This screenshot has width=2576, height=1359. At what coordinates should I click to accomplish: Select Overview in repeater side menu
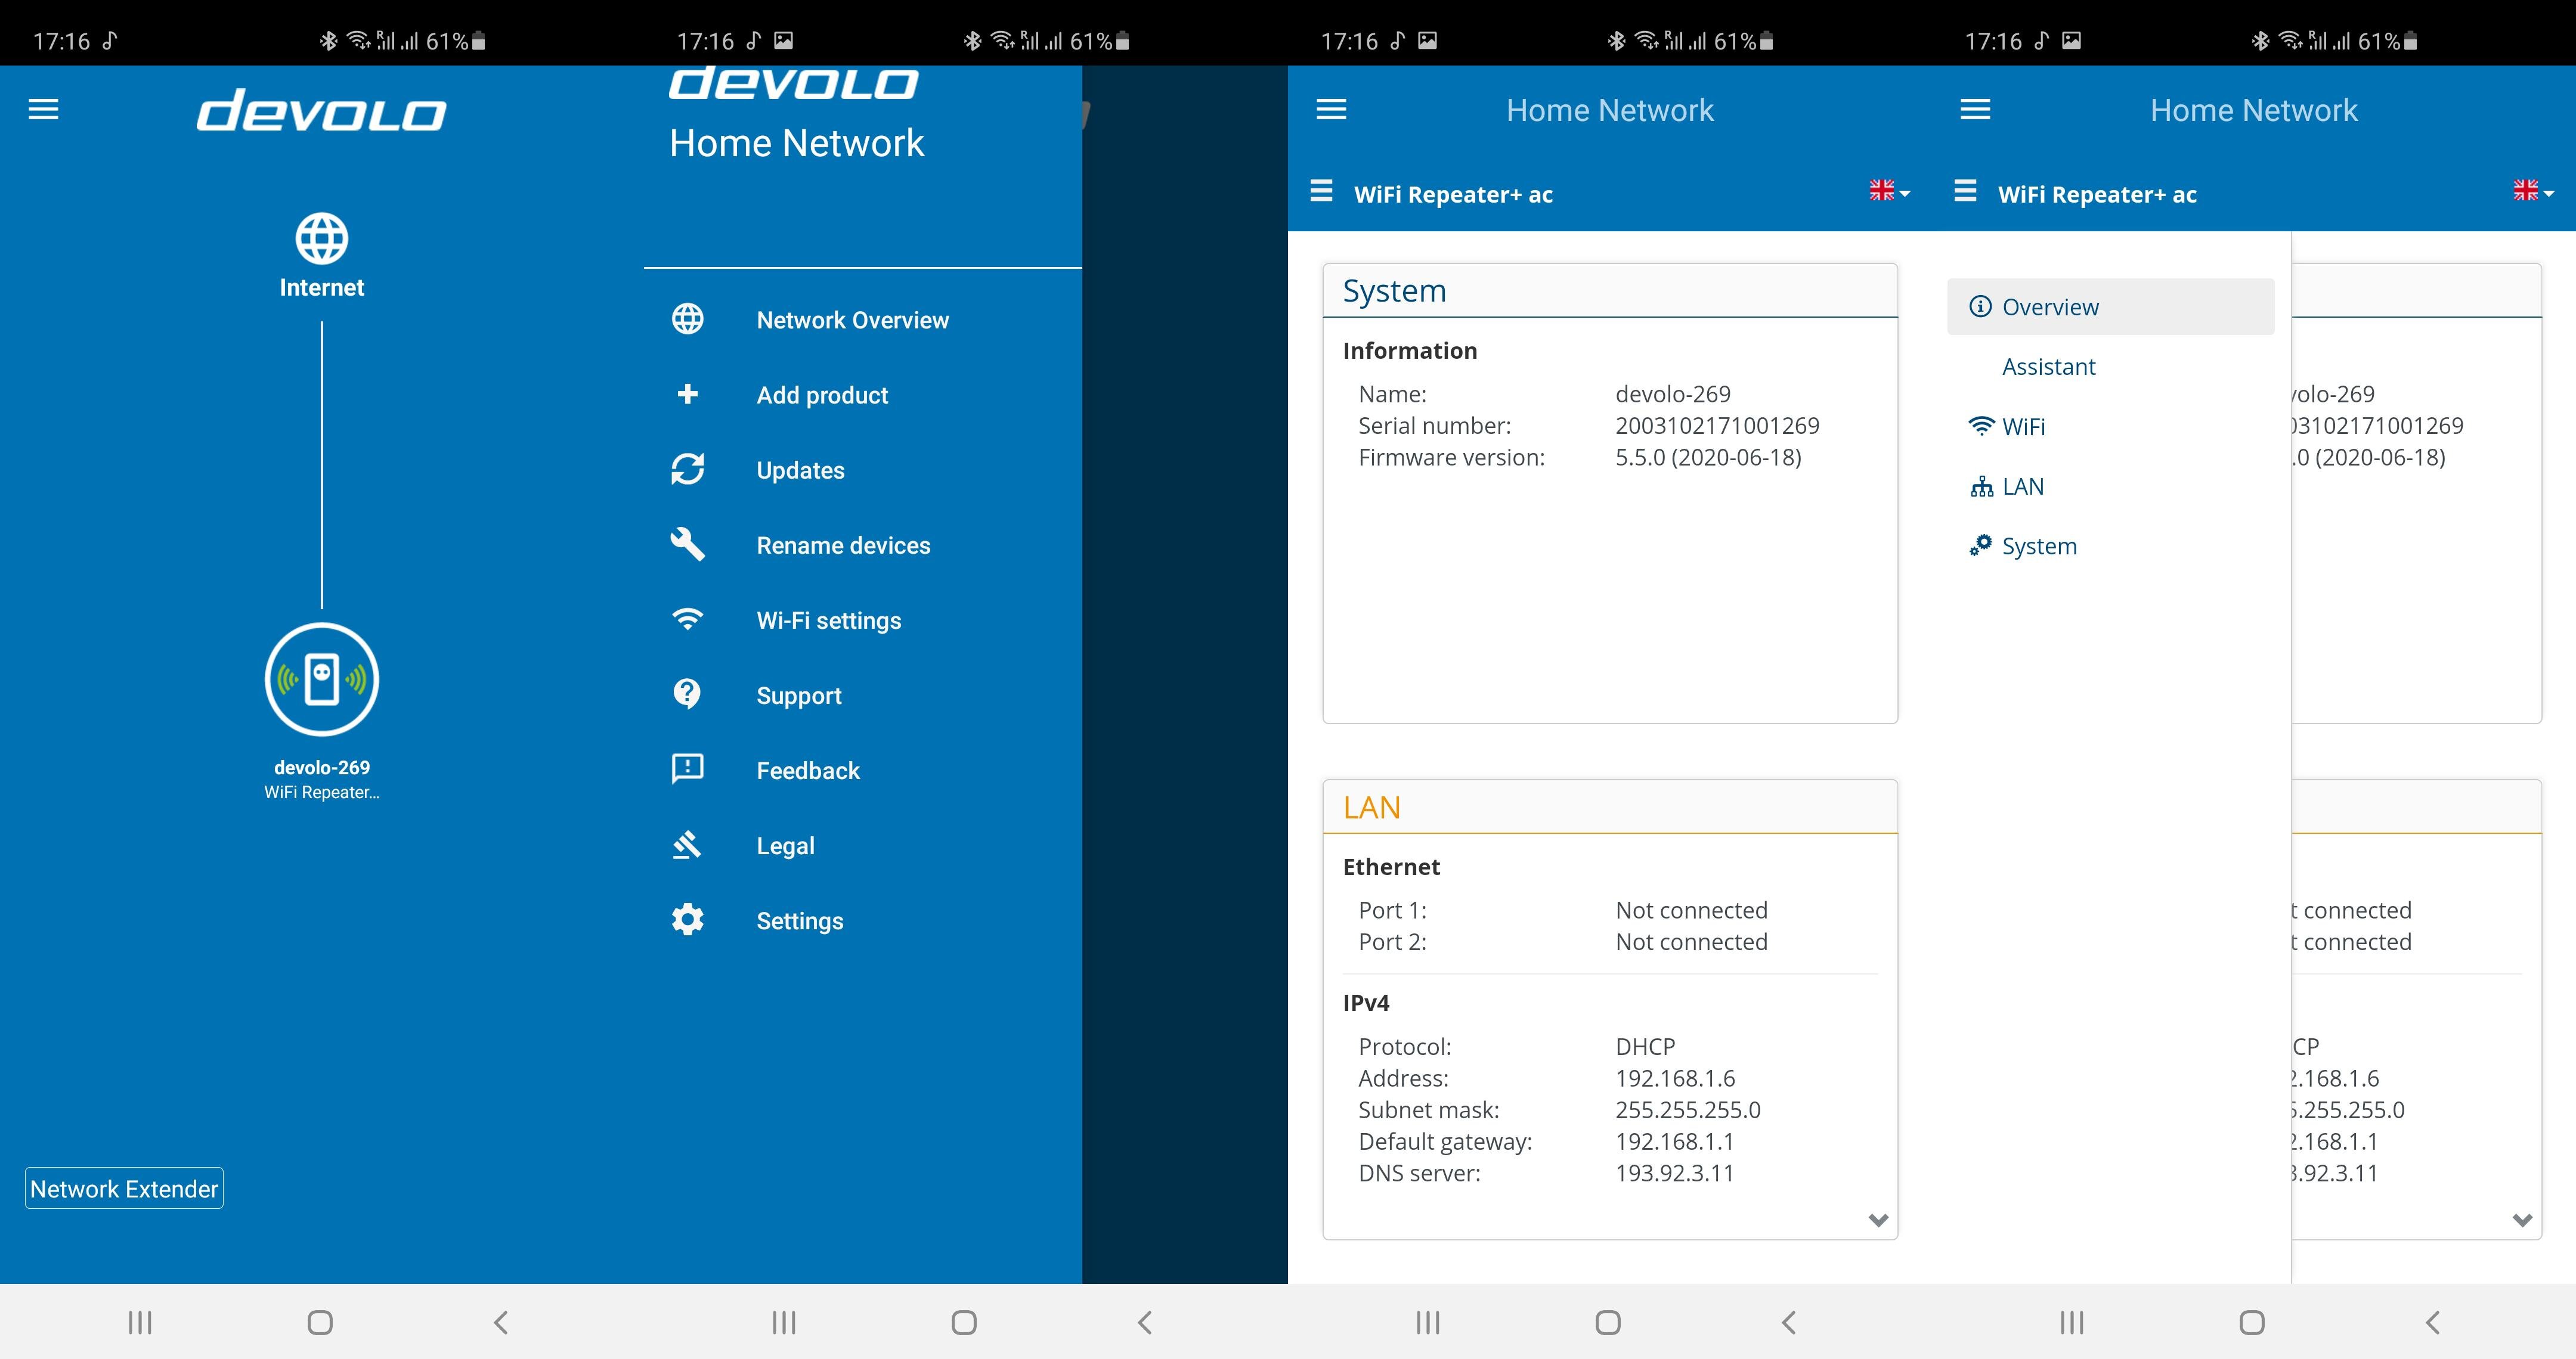pos(2110,307)
